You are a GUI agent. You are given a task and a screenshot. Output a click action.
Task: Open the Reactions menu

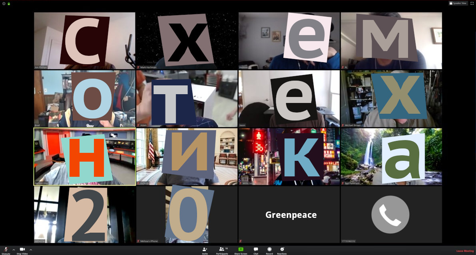tap(282, 249)
